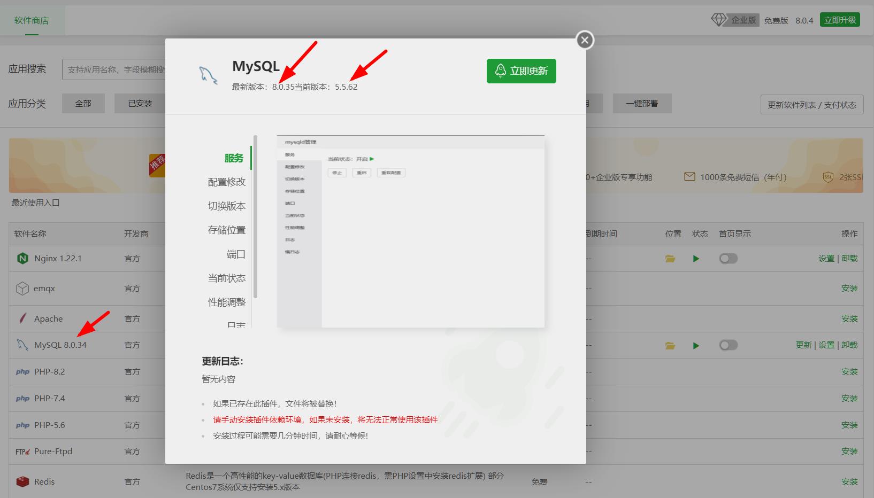Select the 当前状态 tab

coord(227,278)
